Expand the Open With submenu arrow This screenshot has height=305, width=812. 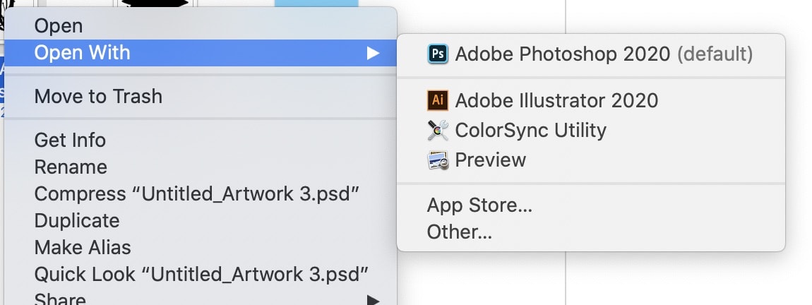[x=374, y=53]
